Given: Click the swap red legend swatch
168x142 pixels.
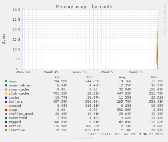Looking at the screenshot, I should [6, 110].
